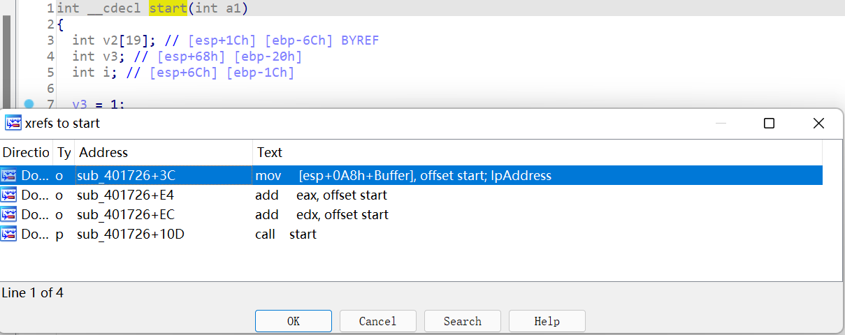Close the xrefs to start dialog
This screenshot has height=335, width=845.
click(818, 124)
